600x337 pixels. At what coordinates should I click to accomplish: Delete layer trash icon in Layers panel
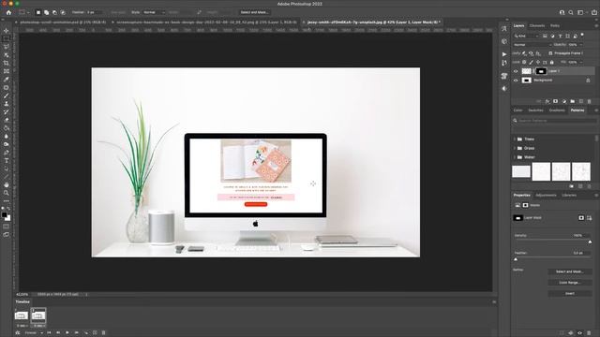(590, 101)
